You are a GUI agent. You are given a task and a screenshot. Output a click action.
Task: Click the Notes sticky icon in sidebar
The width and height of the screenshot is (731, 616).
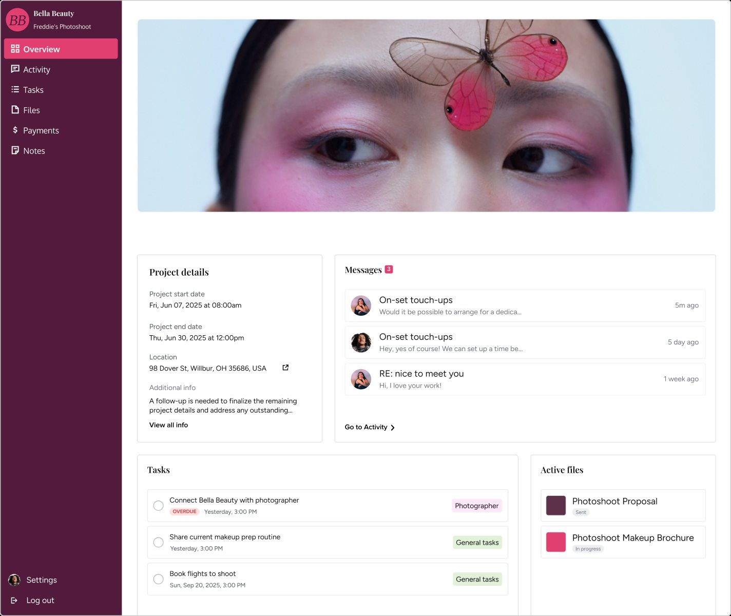click(x=15, y=150)
